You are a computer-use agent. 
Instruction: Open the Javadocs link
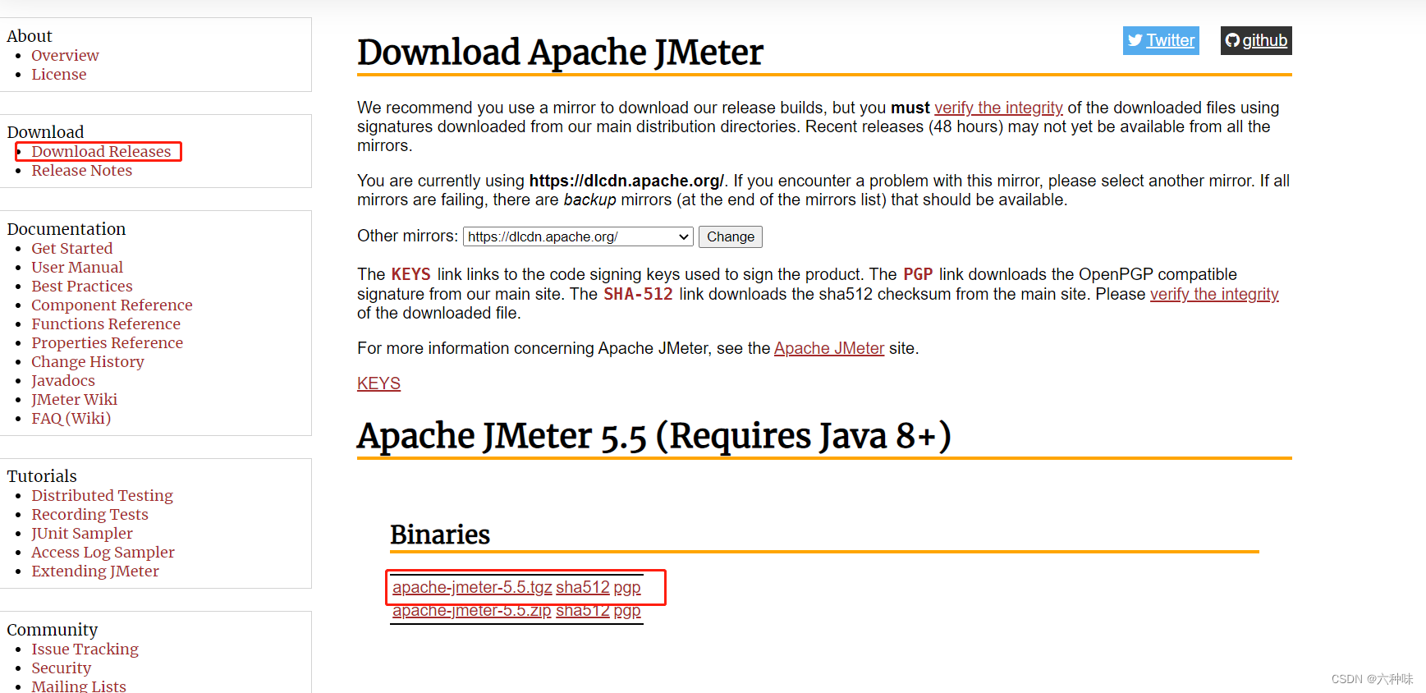tap(63, 380)
